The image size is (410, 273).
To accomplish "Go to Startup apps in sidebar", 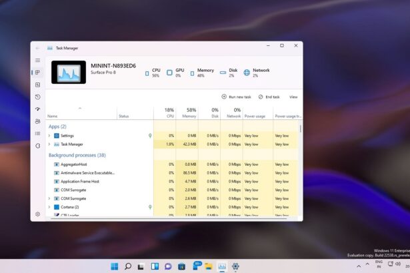I will coord(38,109).
